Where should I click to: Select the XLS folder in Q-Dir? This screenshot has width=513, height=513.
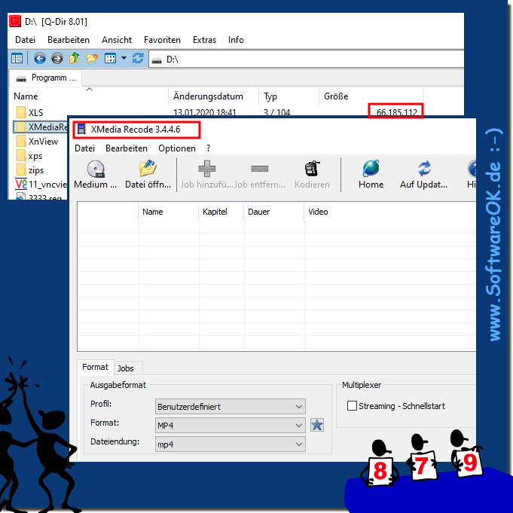coord(29,112)
